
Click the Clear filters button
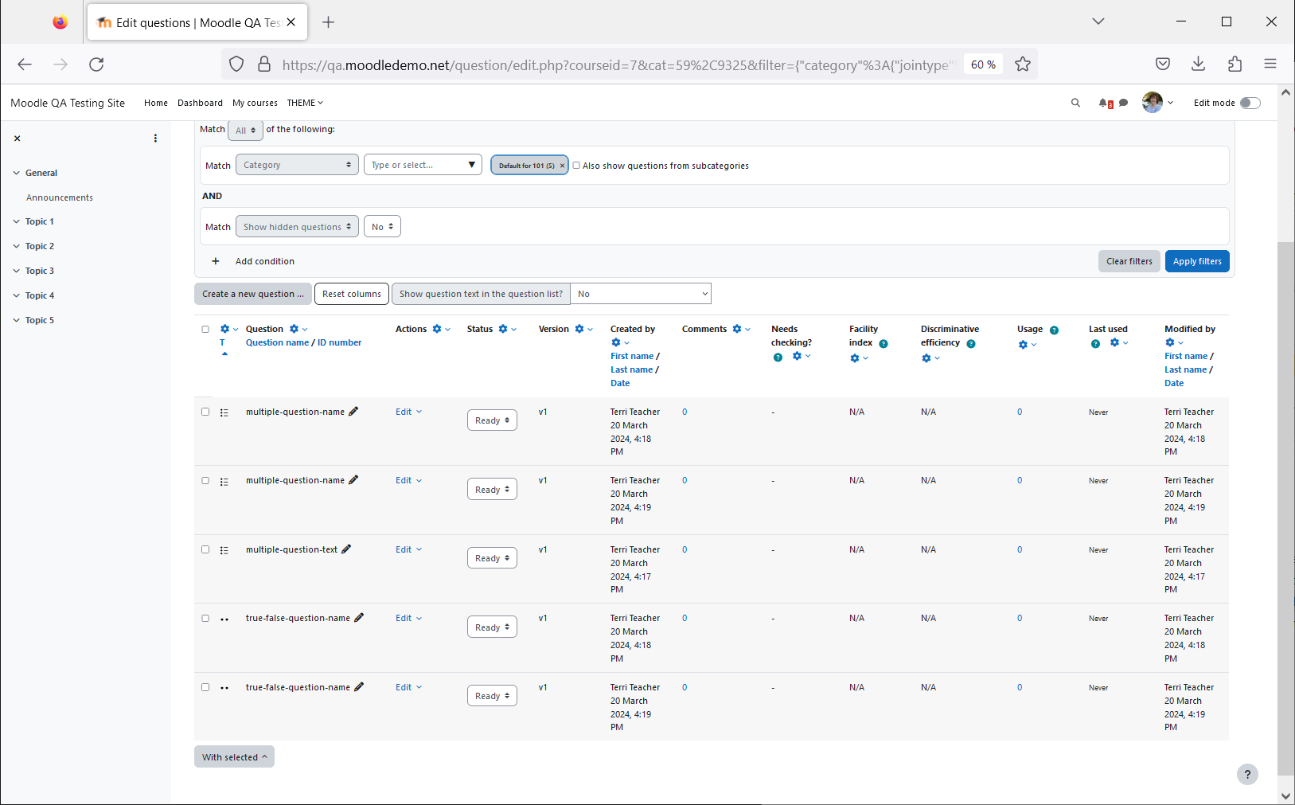coord(1129,261)
